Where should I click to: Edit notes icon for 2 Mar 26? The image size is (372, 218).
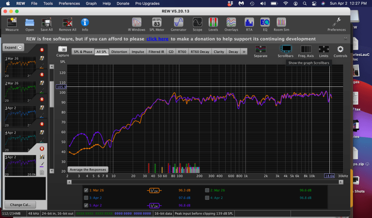point(42,83)
